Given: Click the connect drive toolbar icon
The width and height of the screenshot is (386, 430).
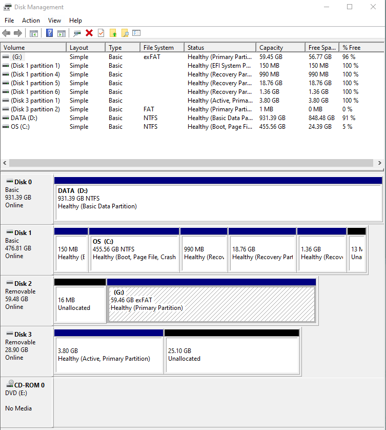Looking at the screenshot, I should [x=77, y=33].
